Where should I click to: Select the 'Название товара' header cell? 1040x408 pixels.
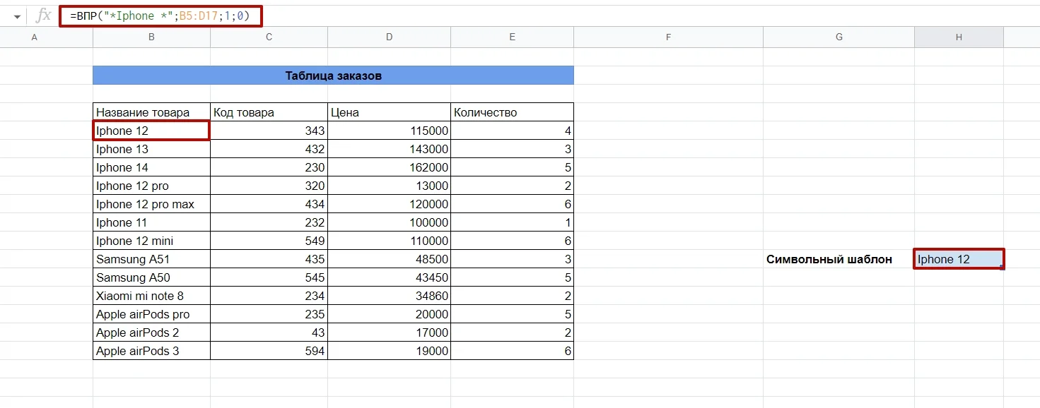(151, 112)
